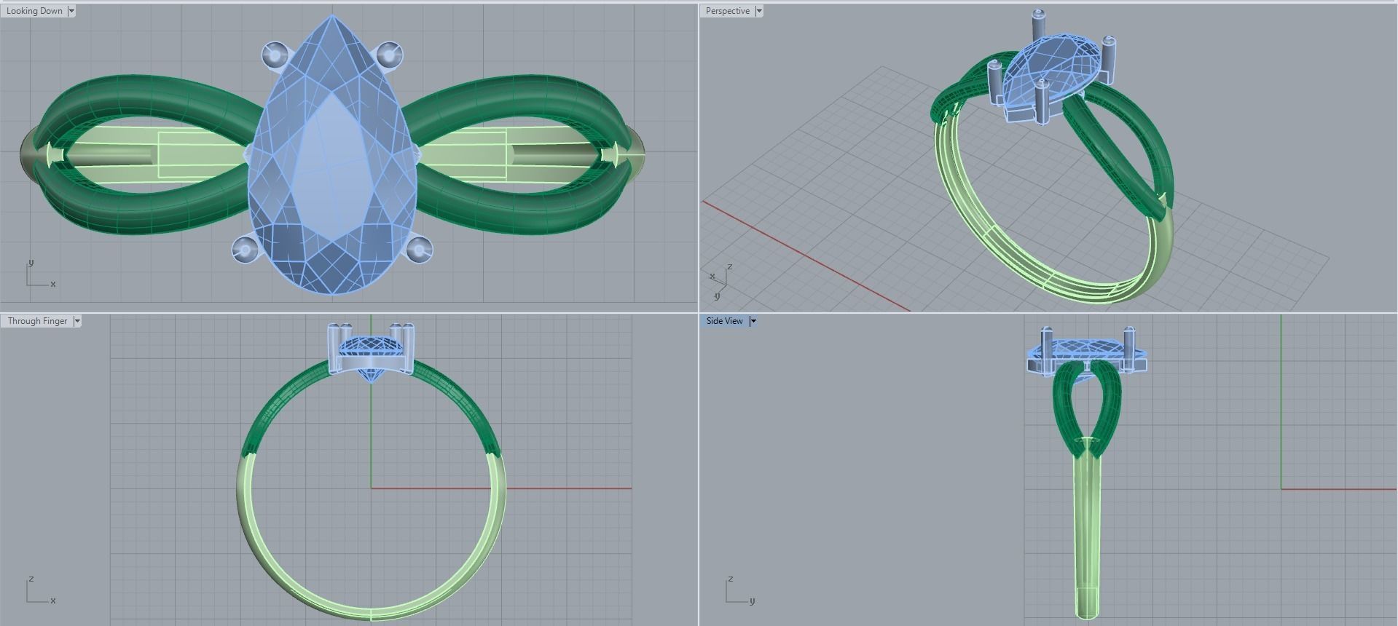This screenshot has width=1398, height=626.
Task: Click the Side View viewport title
Action: point(724,321)
